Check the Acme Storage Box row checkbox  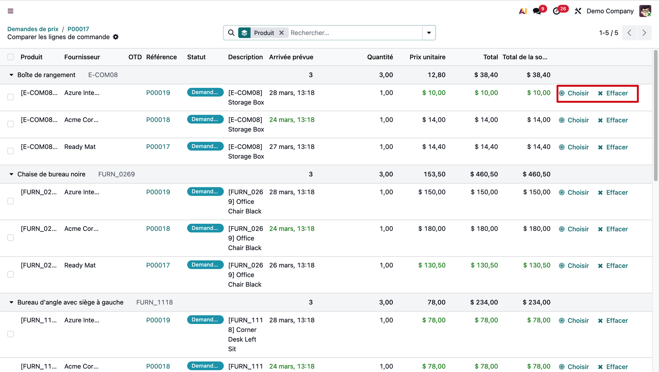point(11,124)
